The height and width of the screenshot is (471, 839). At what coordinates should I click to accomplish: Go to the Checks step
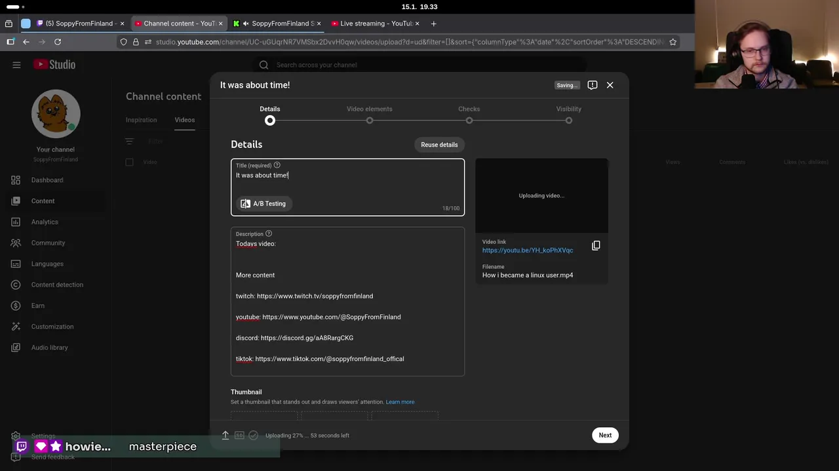469,114
